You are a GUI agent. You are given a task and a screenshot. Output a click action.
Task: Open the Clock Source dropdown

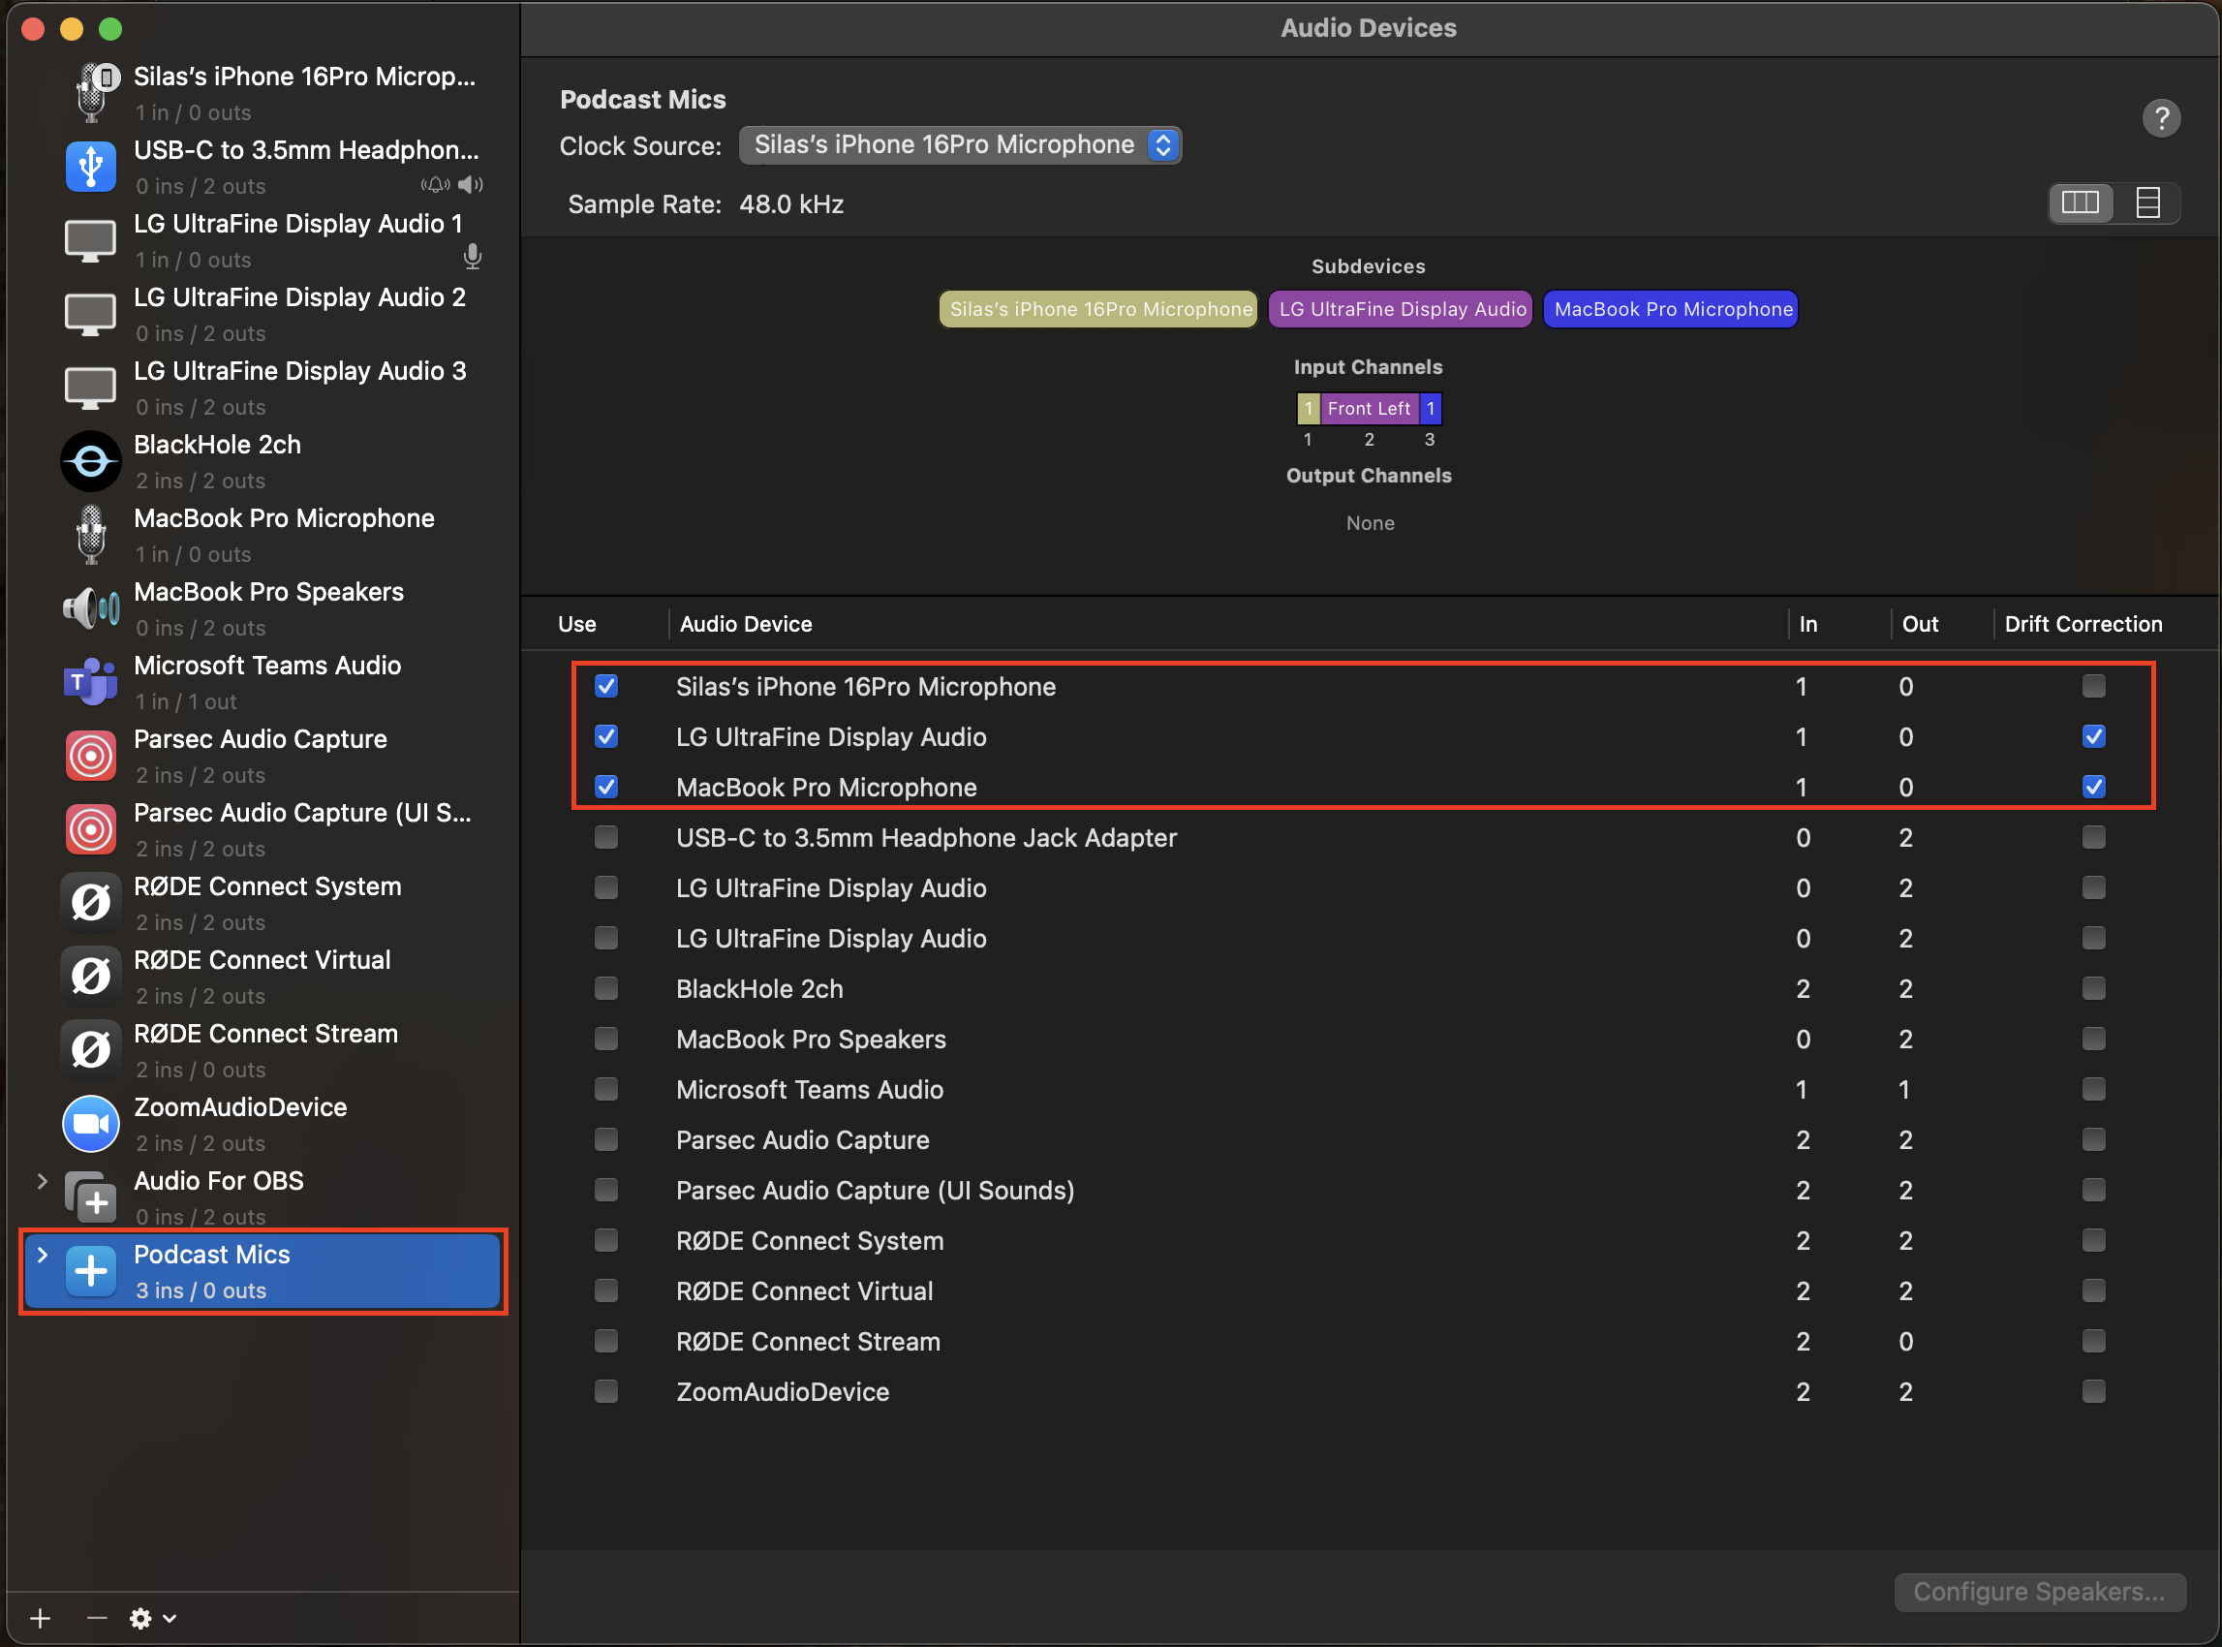coord(960,145)
